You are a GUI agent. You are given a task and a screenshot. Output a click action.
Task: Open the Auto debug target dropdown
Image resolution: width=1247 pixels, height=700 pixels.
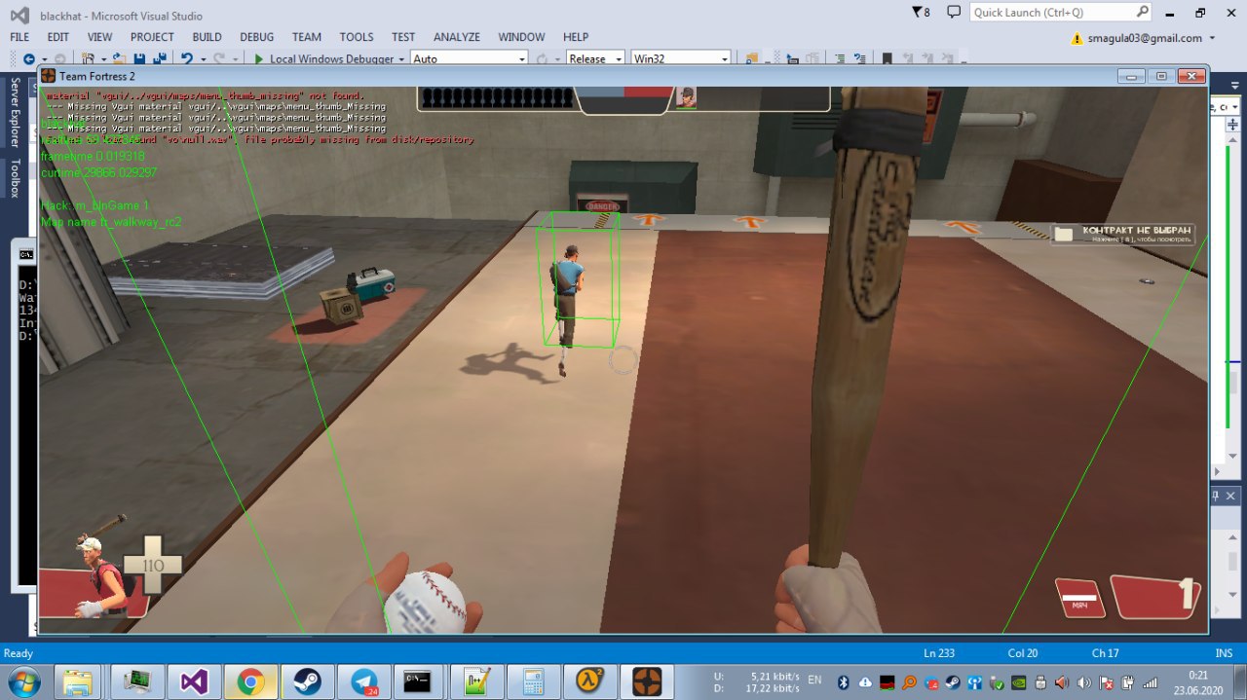[469, 59]
